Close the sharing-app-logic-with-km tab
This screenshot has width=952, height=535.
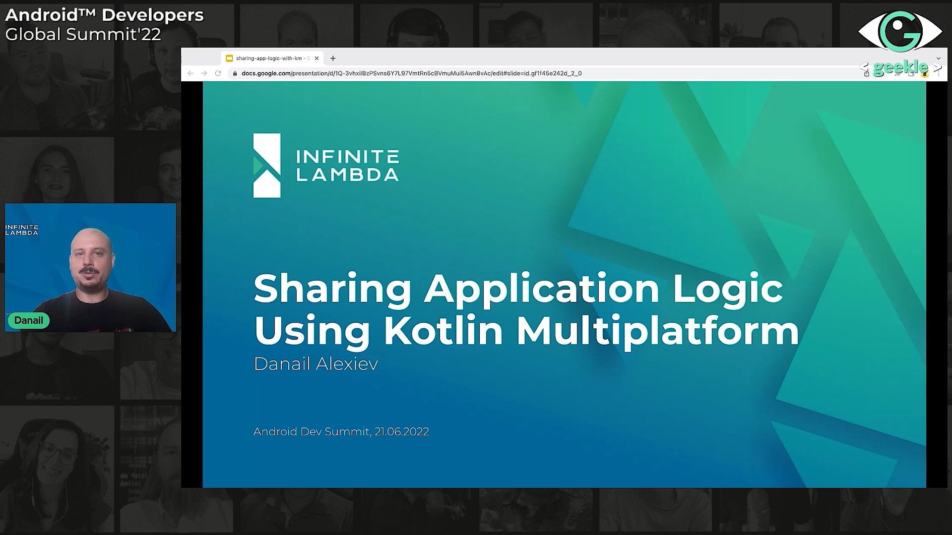click(317, 59)
